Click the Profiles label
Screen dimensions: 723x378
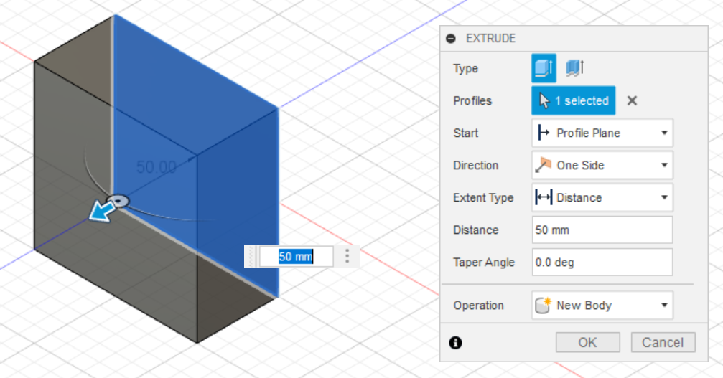472,101
